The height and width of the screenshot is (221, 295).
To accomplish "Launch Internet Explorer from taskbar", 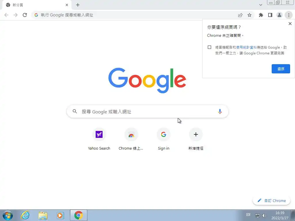I will click(x=25, y=215).
